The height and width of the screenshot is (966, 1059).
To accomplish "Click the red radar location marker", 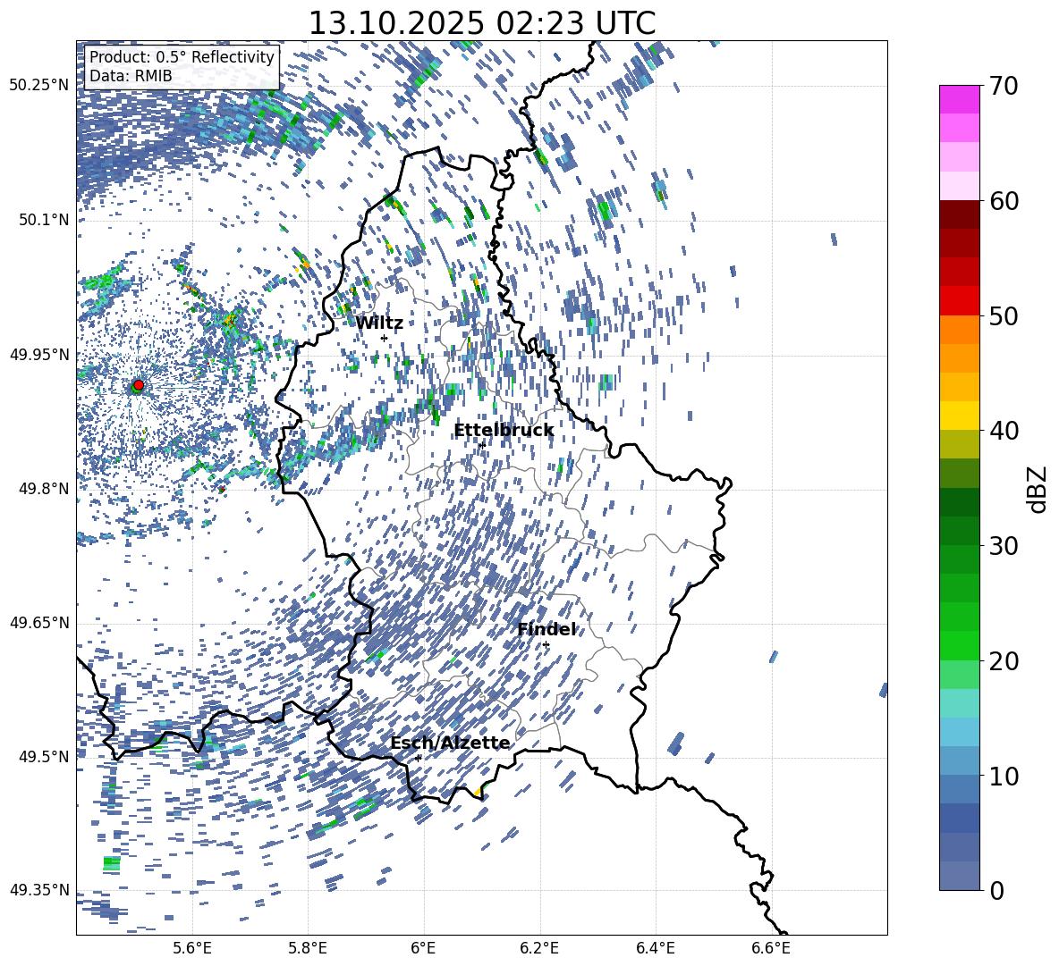I will (139, 384).
